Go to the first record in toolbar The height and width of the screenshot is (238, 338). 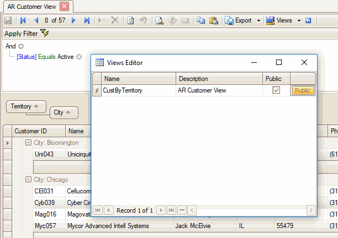coord(23,20)
